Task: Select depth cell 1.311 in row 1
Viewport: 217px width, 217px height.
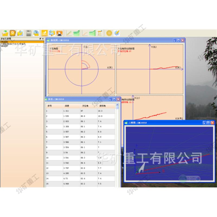Action: coord(72,111)
